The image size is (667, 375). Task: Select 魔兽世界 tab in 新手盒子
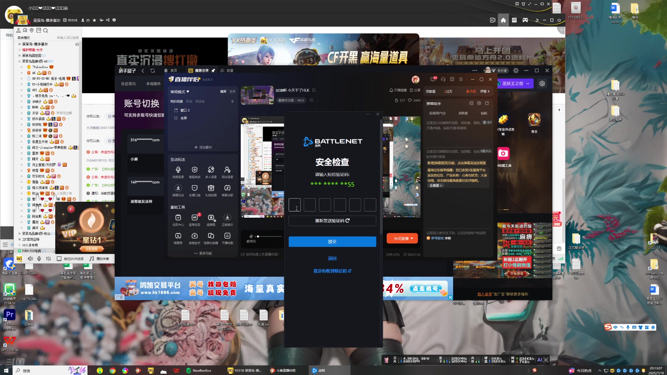pos(201,70)
